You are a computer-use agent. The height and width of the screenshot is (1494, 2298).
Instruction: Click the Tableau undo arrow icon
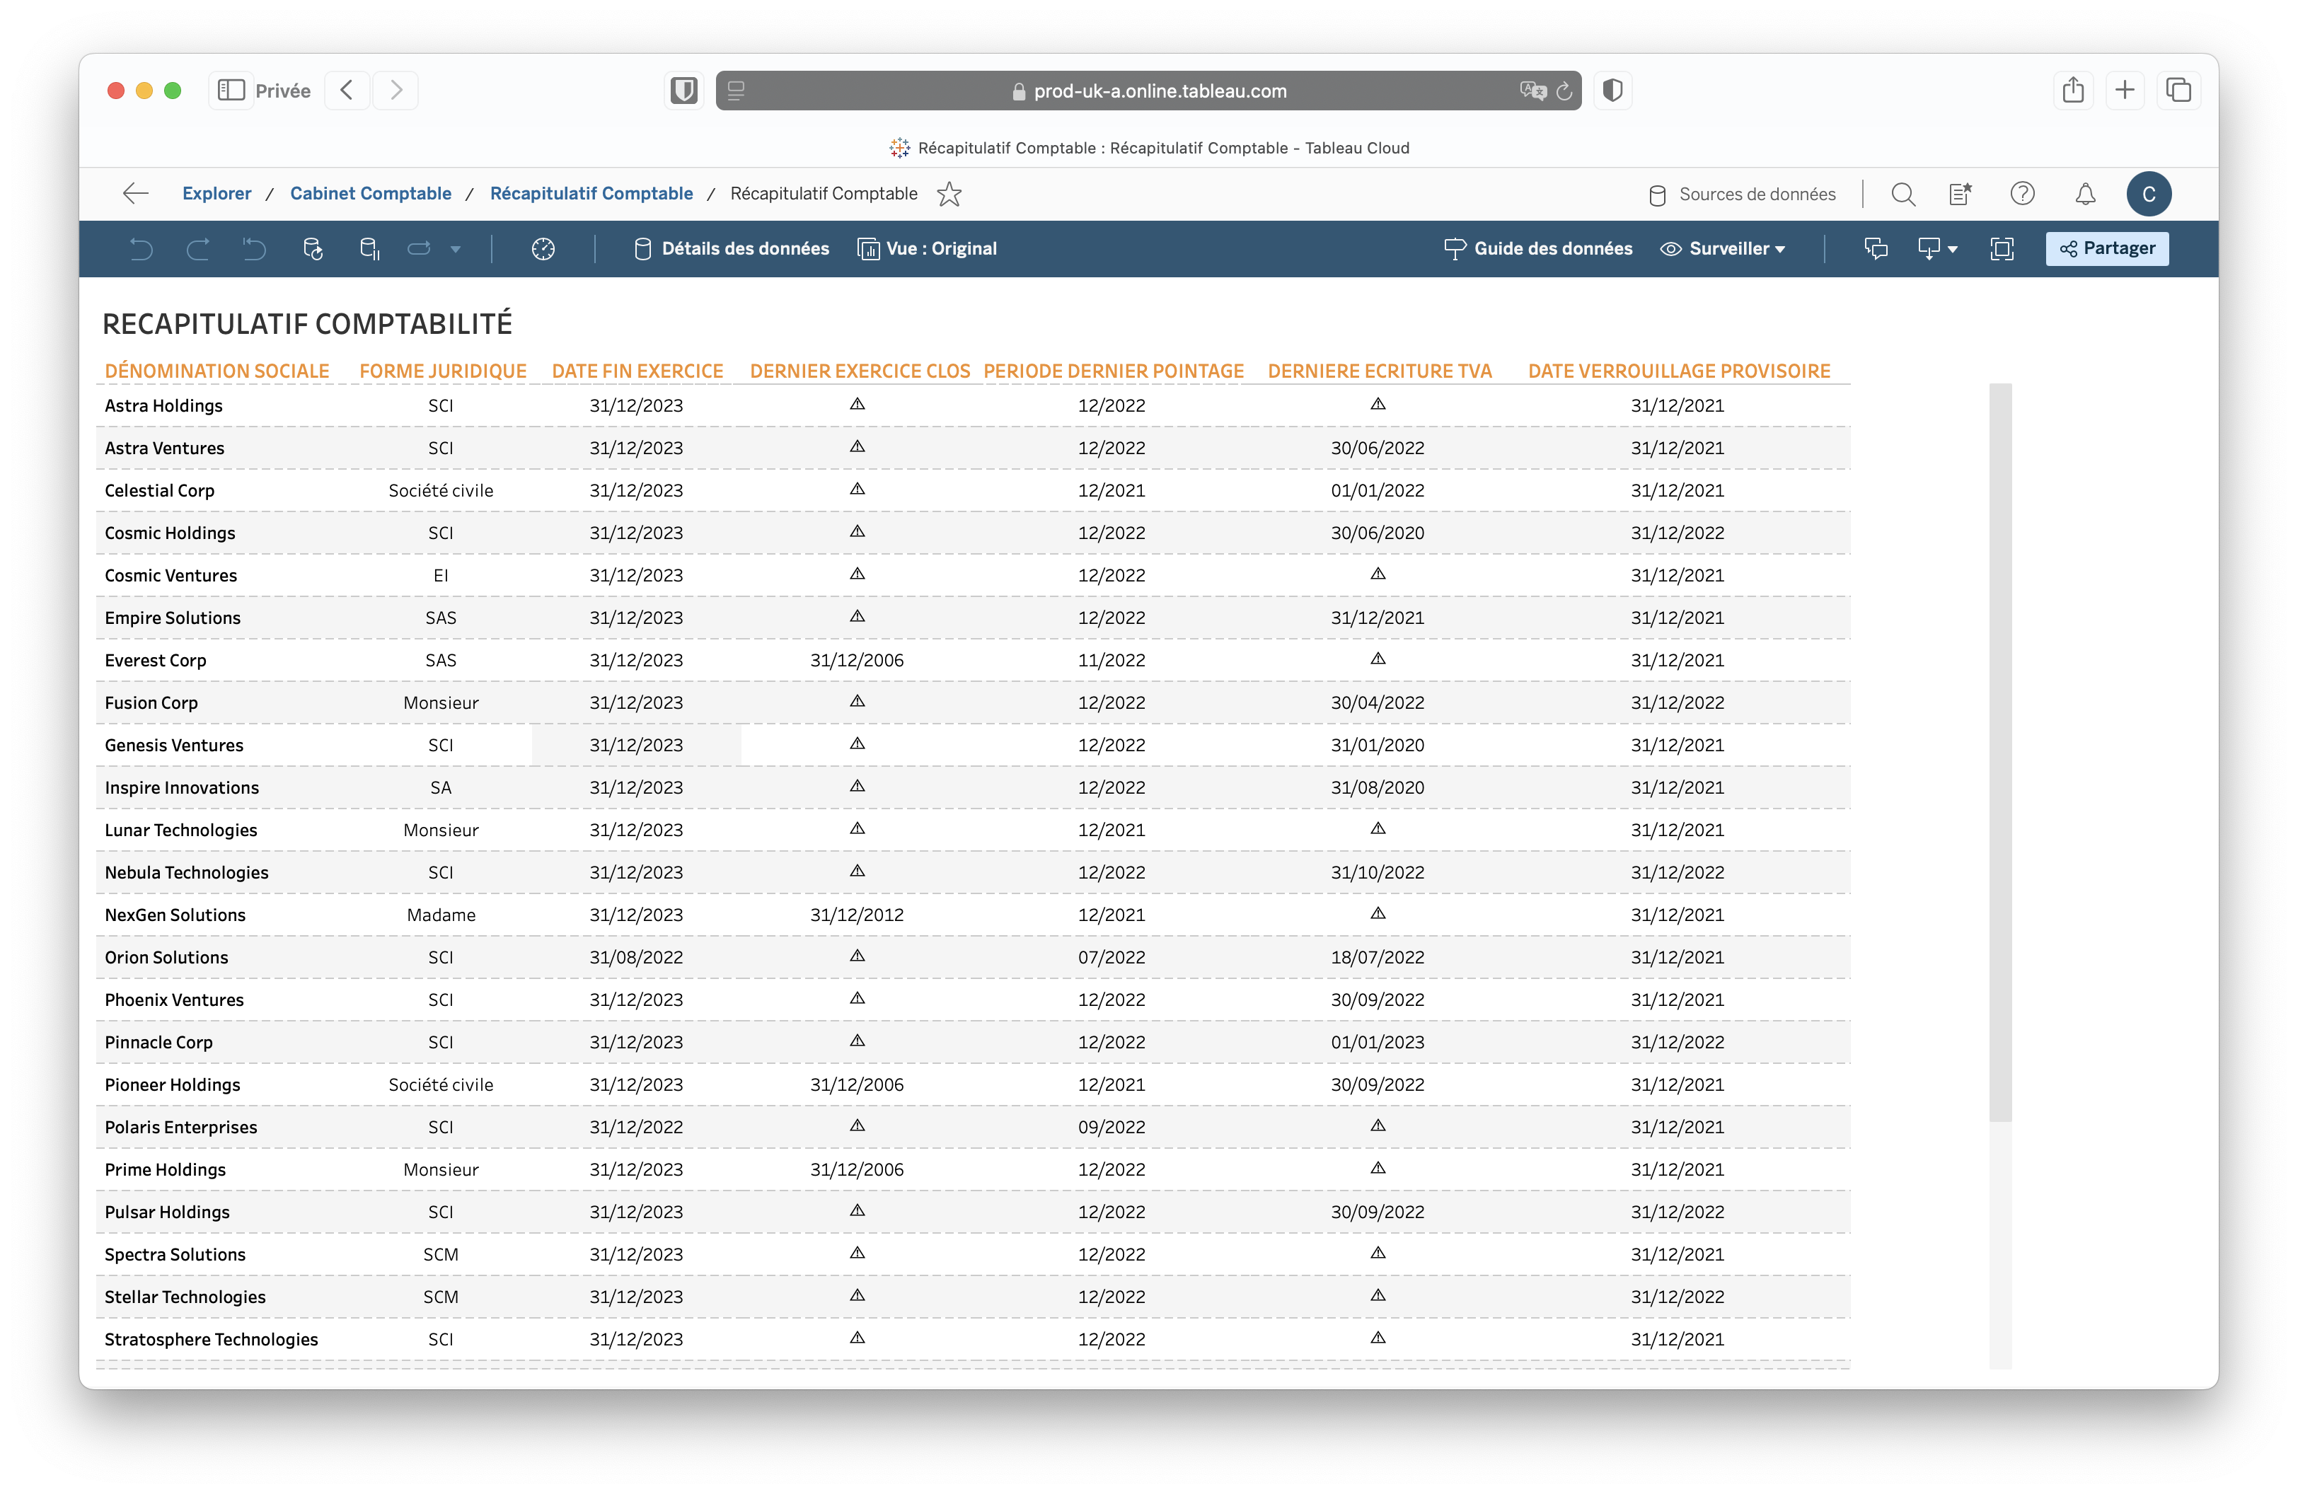[x=141, y=249]
